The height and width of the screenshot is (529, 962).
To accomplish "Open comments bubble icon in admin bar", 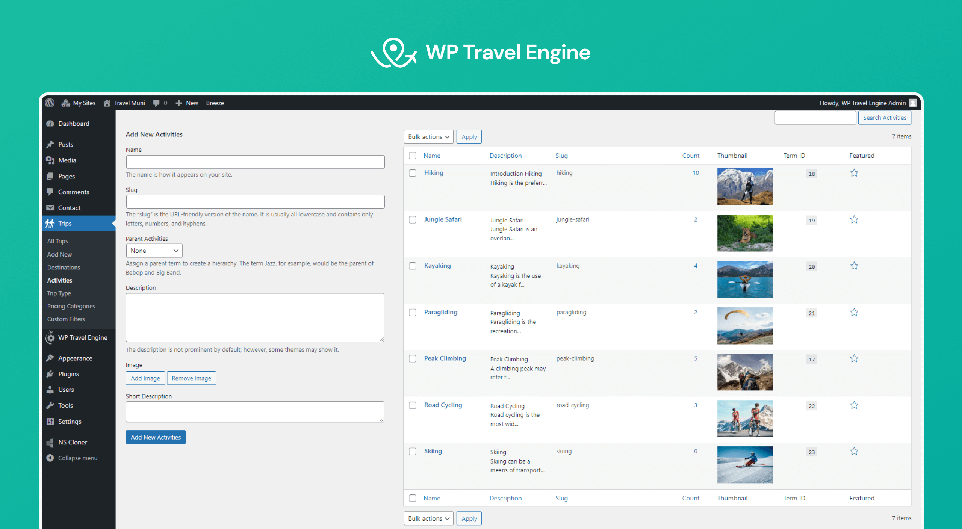I will point(156,103).
